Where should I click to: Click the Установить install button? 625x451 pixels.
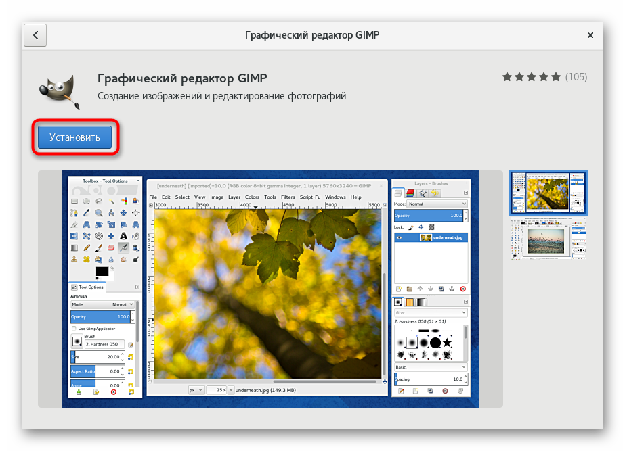coord(74,137)
